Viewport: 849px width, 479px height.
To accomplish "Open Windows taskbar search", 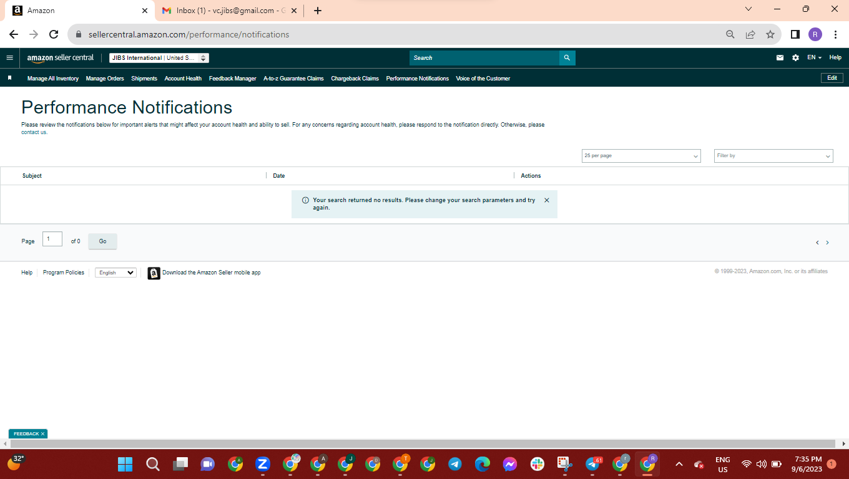I will coord(153,464).
